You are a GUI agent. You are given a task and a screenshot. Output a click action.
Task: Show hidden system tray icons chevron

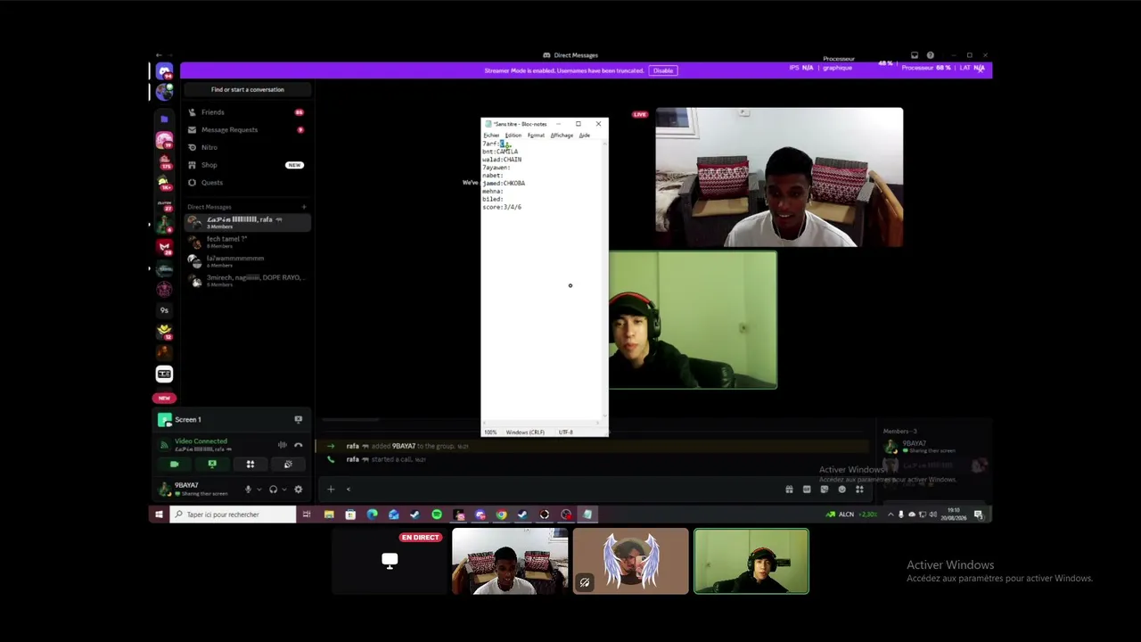(x=891, y=514)
